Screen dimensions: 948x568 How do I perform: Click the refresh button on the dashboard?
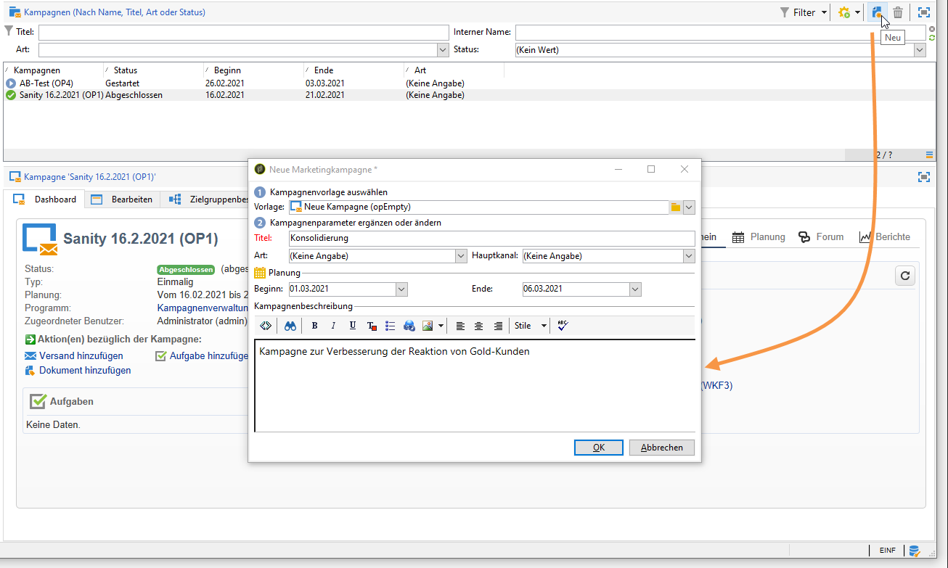click(904, 276)
